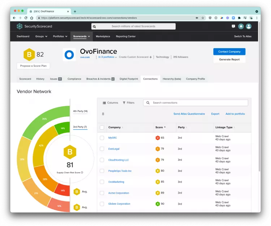Open the Portfolios dropdown menu

click(59, 36)
